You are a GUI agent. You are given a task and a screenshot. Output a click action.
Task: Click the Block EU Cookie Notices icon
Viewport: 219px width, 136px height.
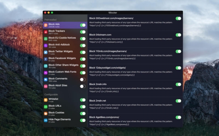pos(46,39)
